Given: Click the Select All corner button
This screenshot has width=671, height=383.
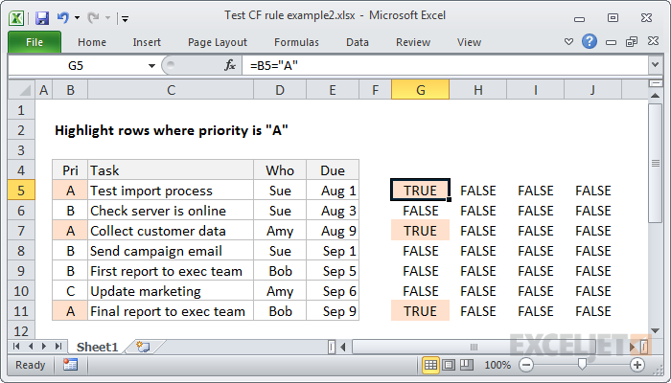Looking at the screenshot, I should (x=21, y=90).
